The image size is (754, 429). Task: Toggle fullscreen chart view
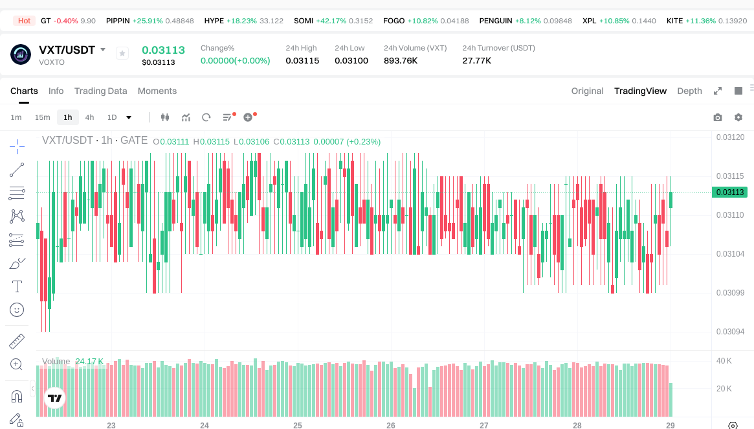coord(717,91)
